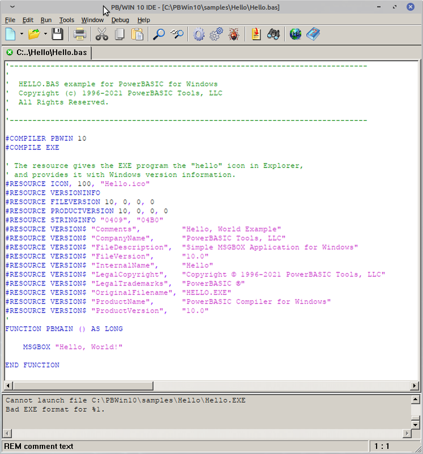
Task: Print the file with the printer icon
Action: click(x=79, y=34)
